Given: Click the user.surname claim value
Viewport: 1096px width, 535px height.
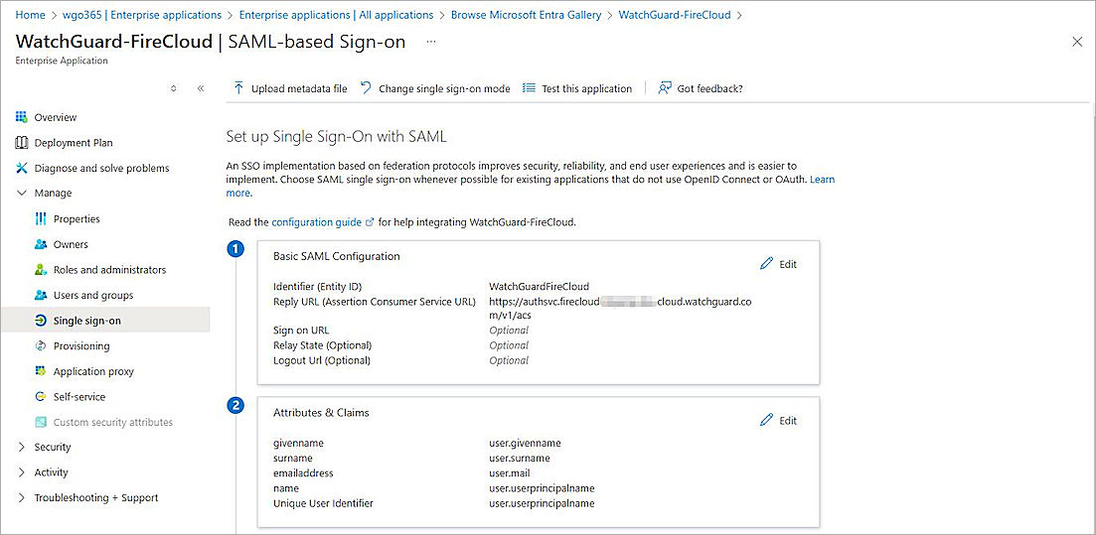Looking at the screenshot, I should (x=520, y=459).
